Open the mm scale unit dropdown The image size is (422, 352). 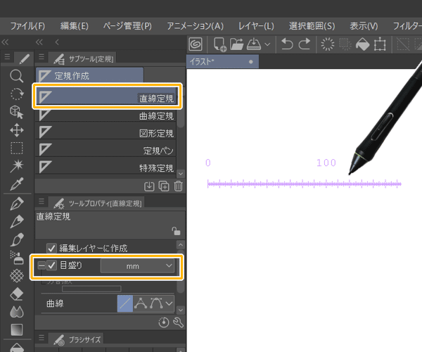point(138,266)
